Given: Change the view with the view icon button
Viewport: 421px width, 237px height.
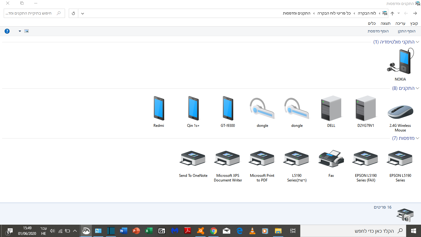Looking at the screenshot, I should (x=26, y=31).
